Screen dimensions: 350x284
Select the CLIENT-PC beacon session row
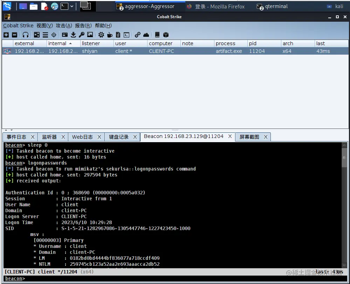pyautogui.click(x=175, y=51)
